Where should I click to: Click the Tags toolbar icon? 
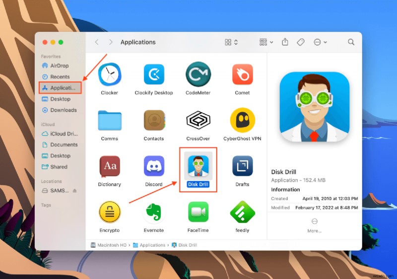point(300,42)
